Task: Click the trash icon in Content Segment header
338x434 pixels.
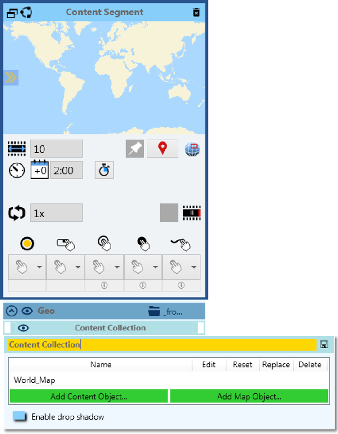Action: [196, 12]
